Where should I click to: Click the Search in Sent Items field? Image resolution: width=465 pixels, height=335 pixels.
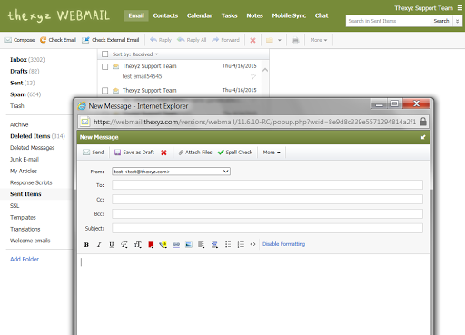tap(388, 21)
